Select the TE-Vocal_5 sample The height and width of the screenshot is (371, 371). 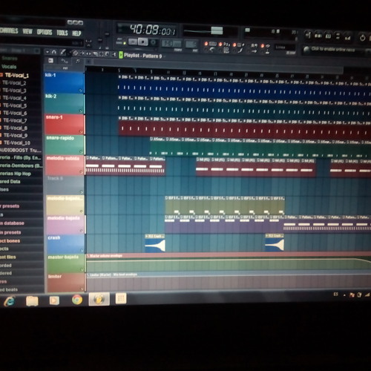click(x=15, y=105)
